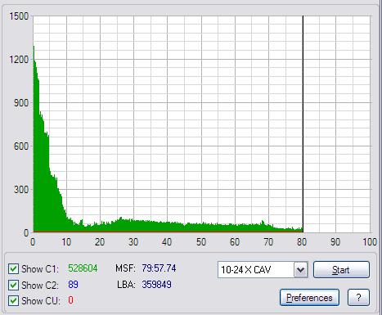Open the 10-24 X CAV speed dropdown arrow
This screenshot has width=382, height=315.
point(301,270)
